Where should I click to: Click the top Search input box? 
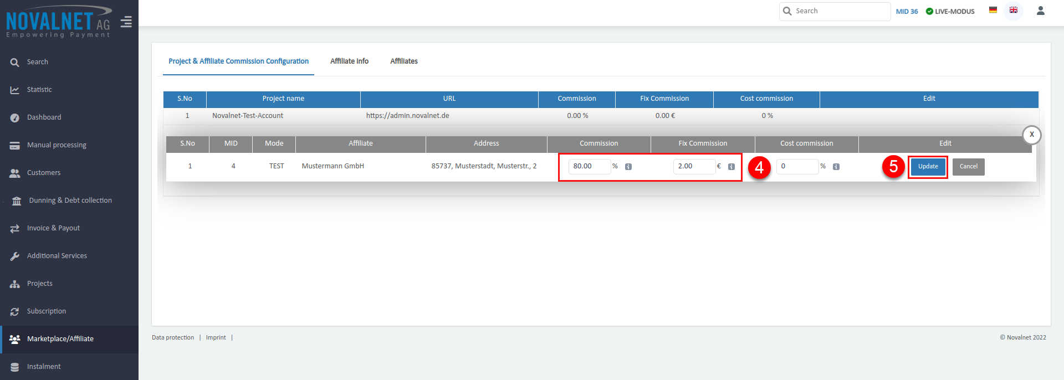pos(840,11)
